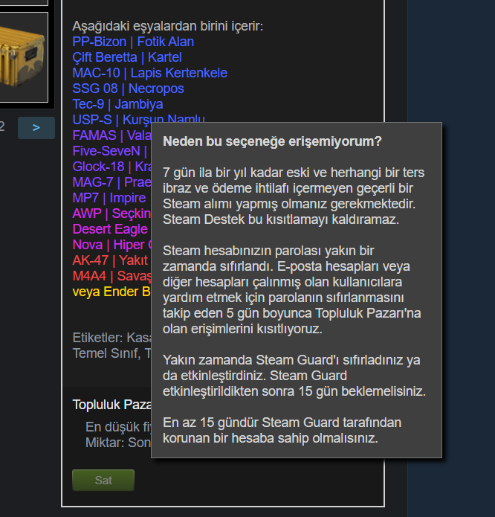Click the AK-47 item entry
Screen dimensions: 495x517
pos(110,260)
